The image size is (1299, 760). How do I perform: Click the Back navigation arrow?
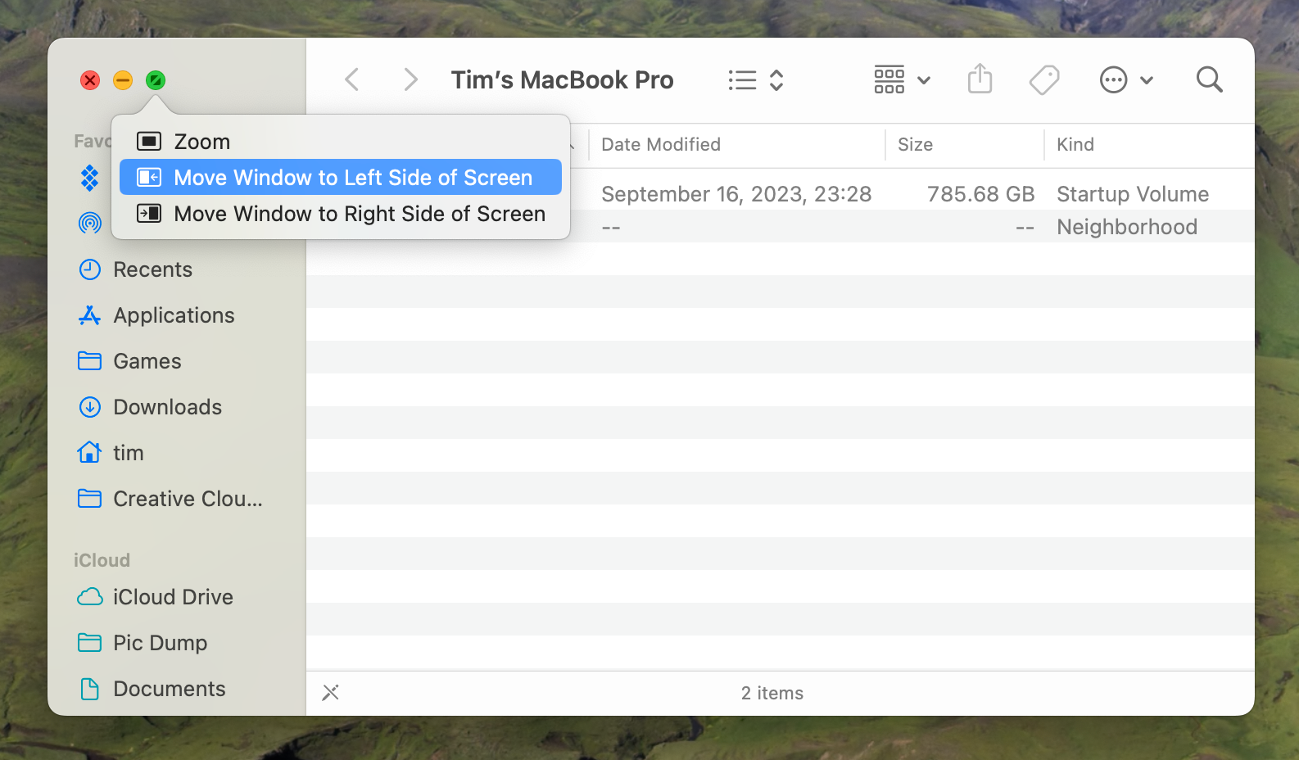pos(352,80)
